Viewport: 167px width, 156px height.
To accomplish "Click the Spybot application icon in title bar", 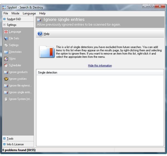I will tap(4, 7).
